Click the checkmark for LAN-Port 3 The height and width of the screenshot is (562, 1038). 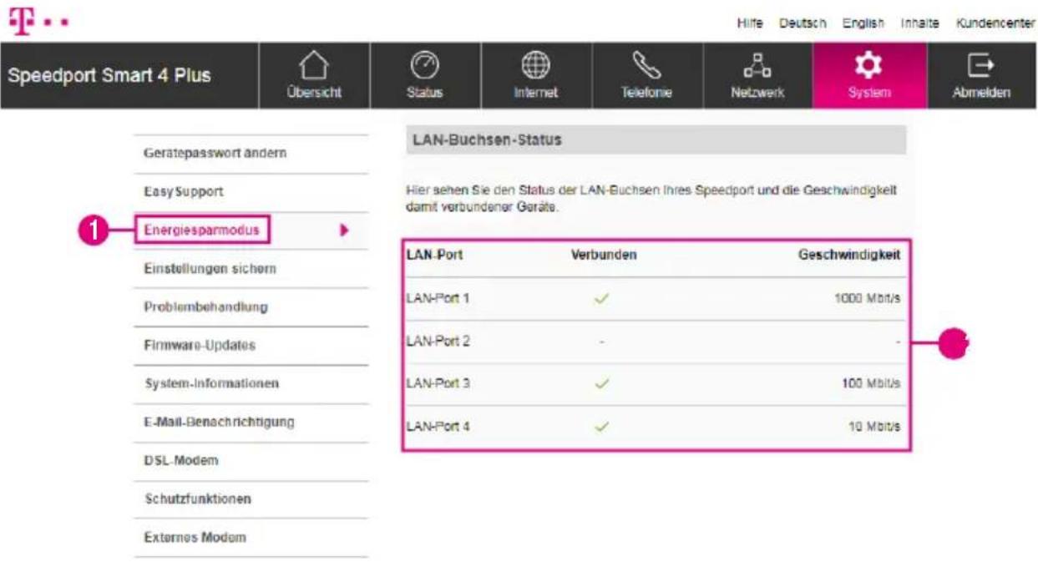601,383
